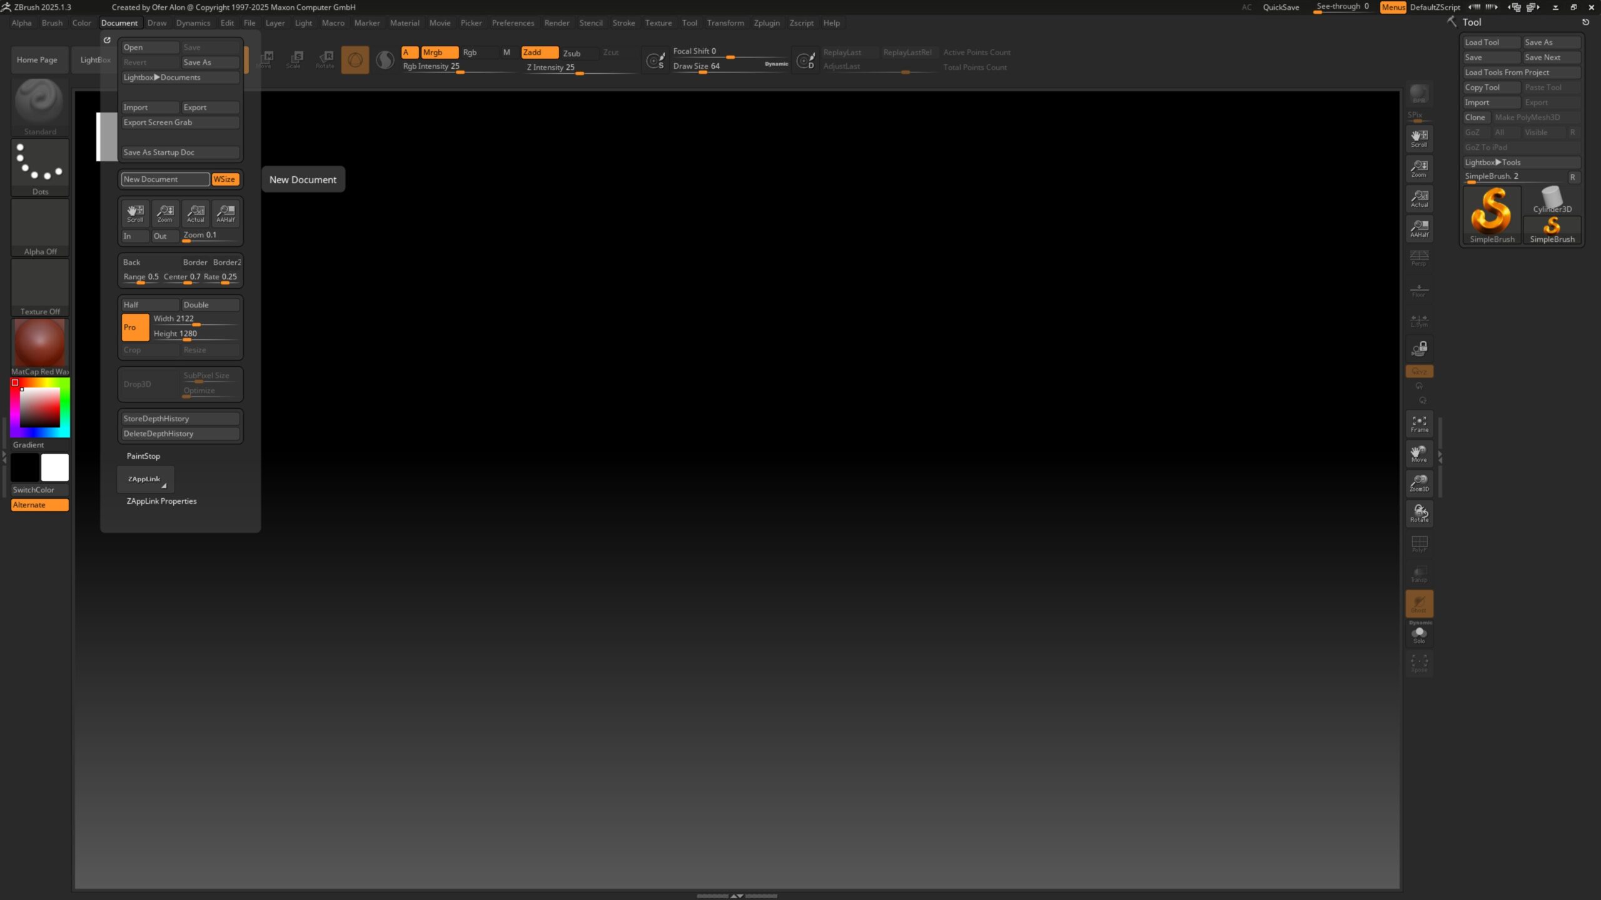Image resolution: width=1601 pixels, height=900 pixels.
Task: Toggle the M material mode
Action: 507,52
